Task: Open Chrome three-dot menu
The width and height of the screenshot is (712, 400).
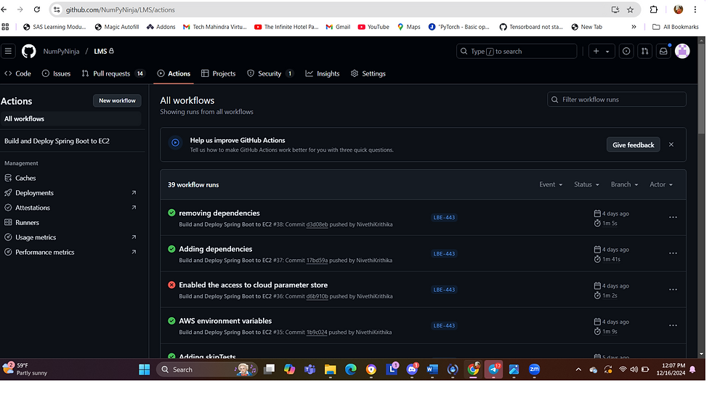Action: coord(695,9)
